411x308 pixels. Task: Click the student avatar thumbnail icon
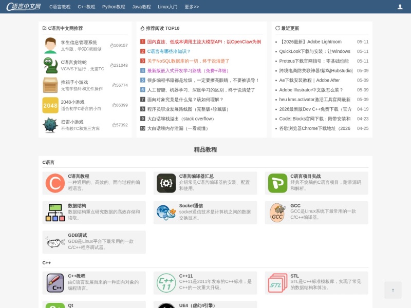tap(50, 45)
